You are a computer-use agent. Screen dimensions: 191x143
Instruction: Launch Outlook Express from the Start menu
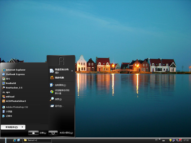[13, 74]
